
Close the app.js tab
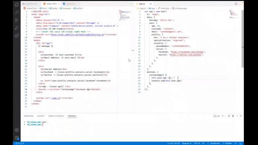click(151, 4)
